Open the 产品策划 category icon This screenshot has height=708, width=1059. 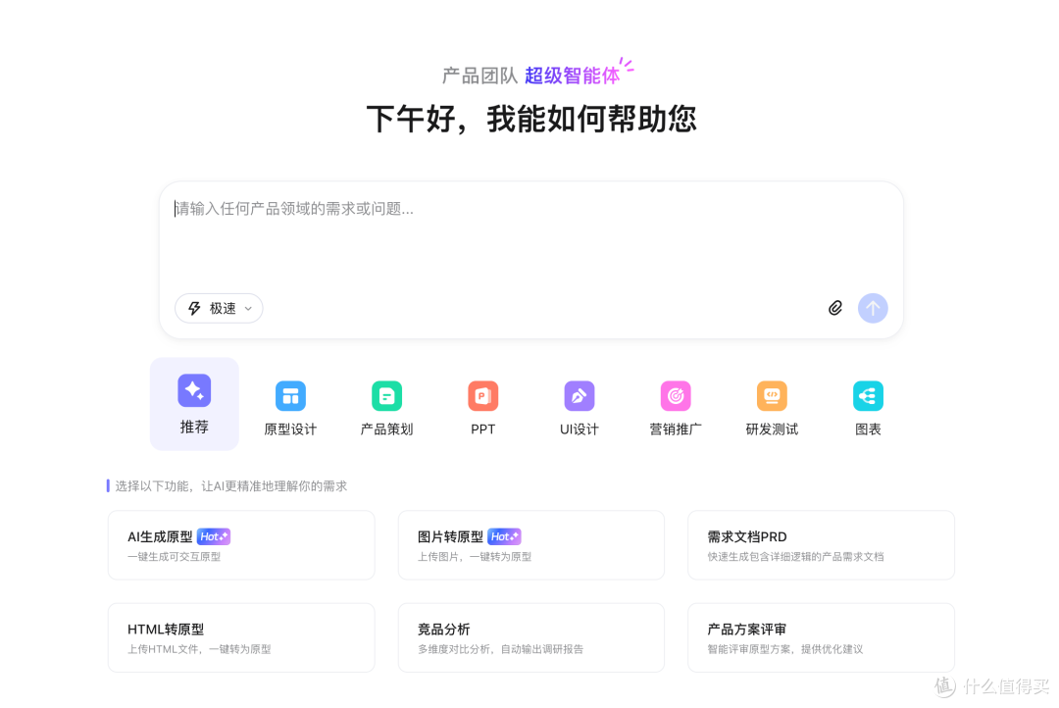pyautogui.click(x=387, y=396)
